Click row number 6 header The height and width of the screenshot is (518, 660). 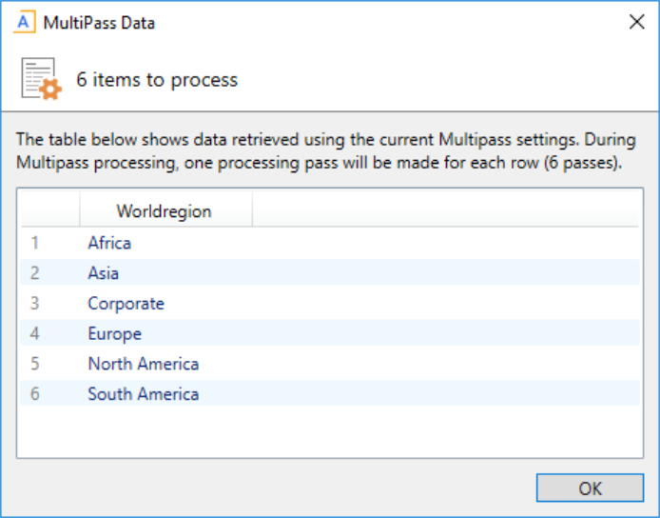pos(36,394)
